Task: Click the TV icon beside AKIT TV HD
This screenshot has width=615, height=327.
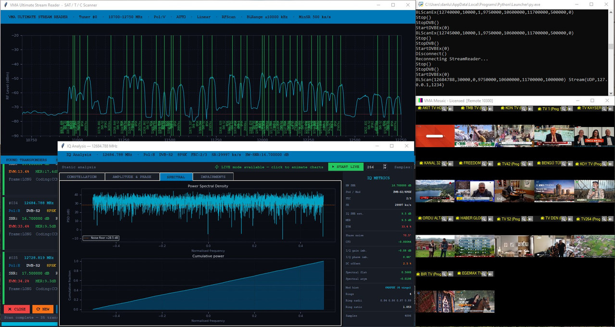Action: click(x=419, y=108)
